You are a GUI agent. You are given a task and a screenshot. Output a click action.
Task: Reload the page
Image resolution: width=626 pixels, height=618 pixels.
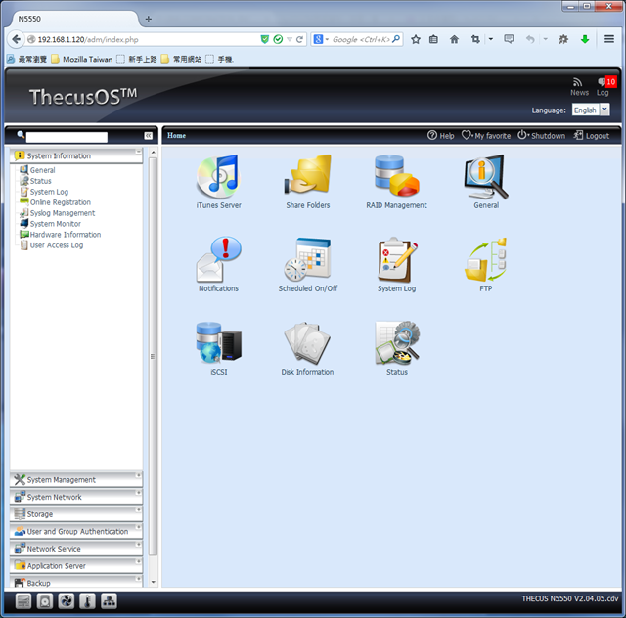[299, 39]
